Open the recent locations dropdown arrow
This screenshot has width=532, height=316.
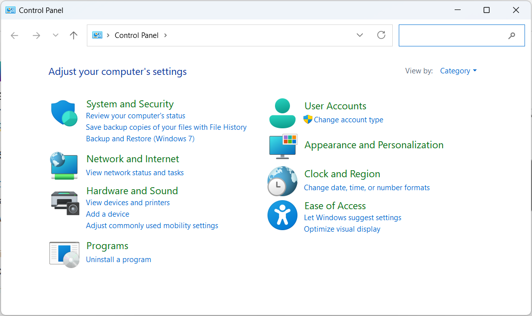coord(55,35)
